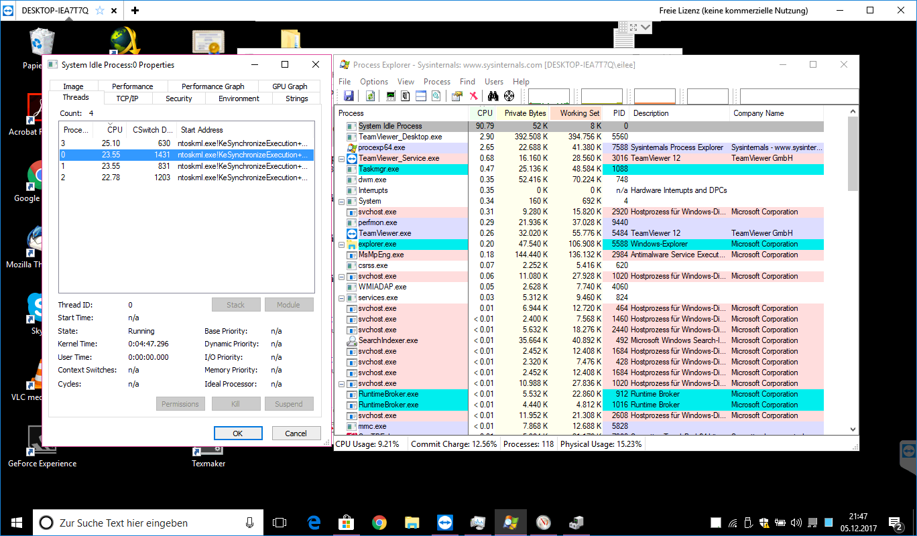Click the star icon beside DESKTOP-IEA7T7Q tab

(100, 11)
